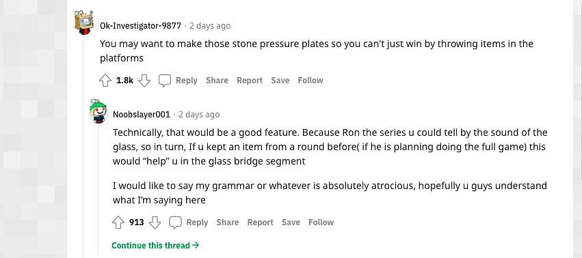Report Noobslayer001's reply
The height and width of the screenshot is (258, 582).
click(260, 223)
